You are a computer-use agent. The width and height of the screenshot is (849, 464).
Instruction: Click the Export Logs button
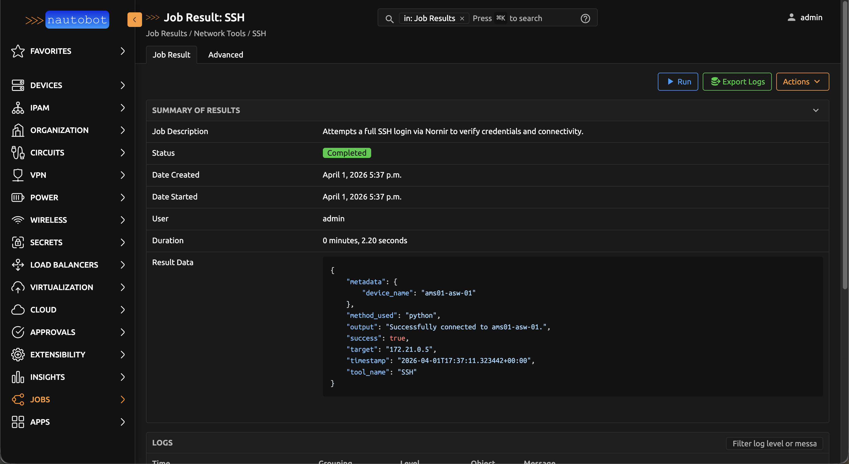[x=737, y=82]
